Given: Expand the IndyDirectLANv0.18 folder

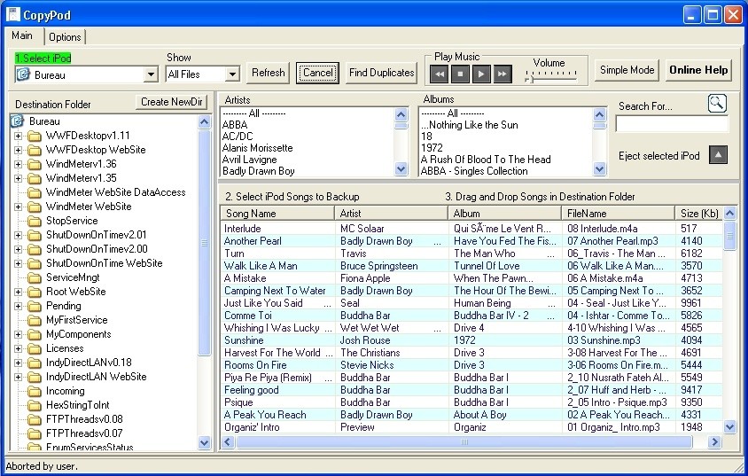Looking at the screenshot, I should (18, 363).
